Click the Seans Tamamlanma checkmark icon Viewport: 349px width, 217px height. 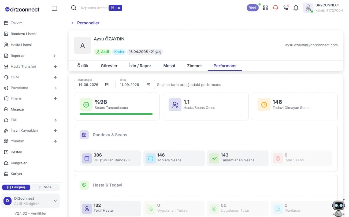(x=86, y=105)
